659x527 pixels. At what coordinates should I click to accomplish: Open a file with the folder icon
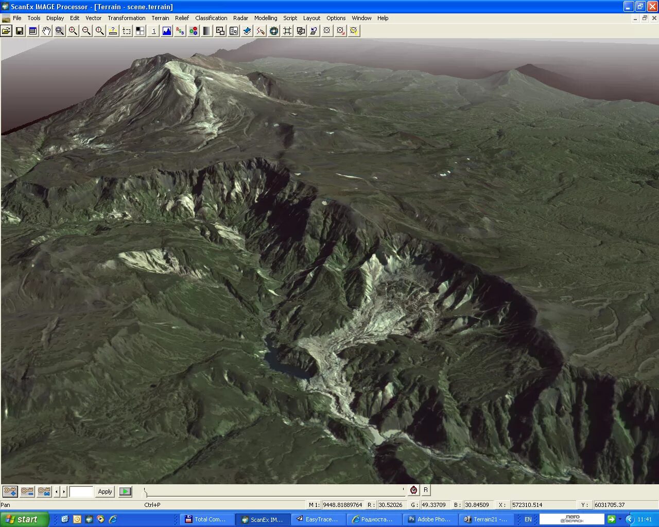[6, 31]
